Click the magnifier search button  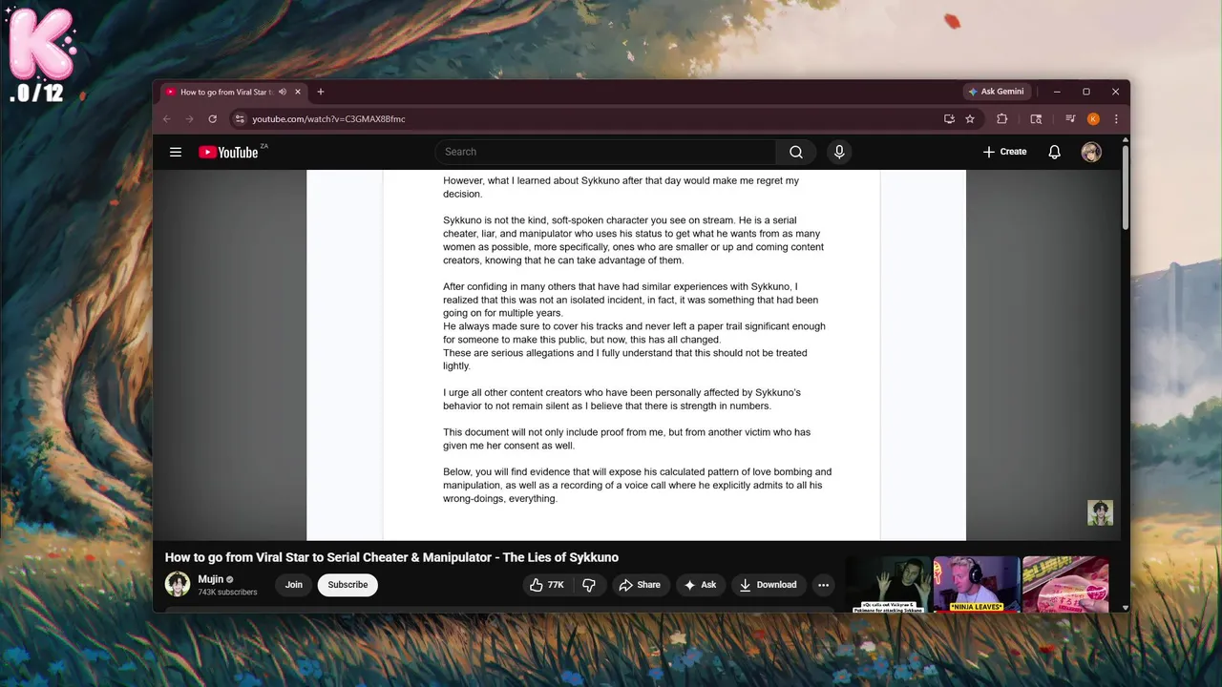point(795,152)
